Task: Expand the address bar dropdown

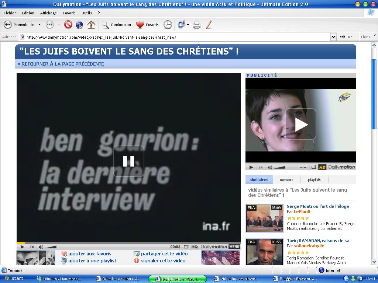Action: 333,37
